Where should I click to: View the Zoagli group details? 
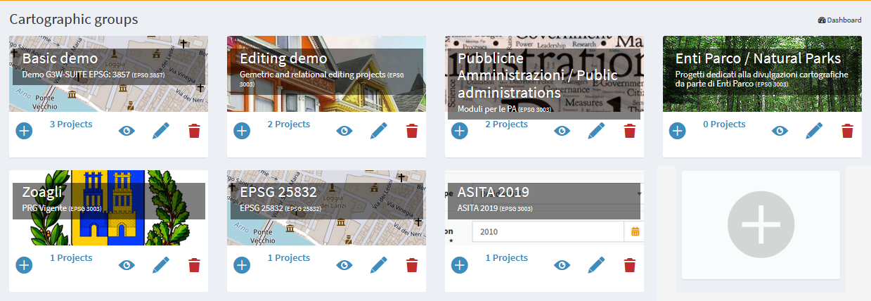pyautogui.click(x=127, y=264)
